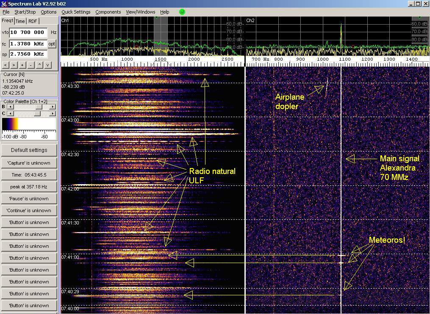This screenshot has width=430, height=314.
Task: Click the brightness B slider thumb
Action: coord(39,107)
